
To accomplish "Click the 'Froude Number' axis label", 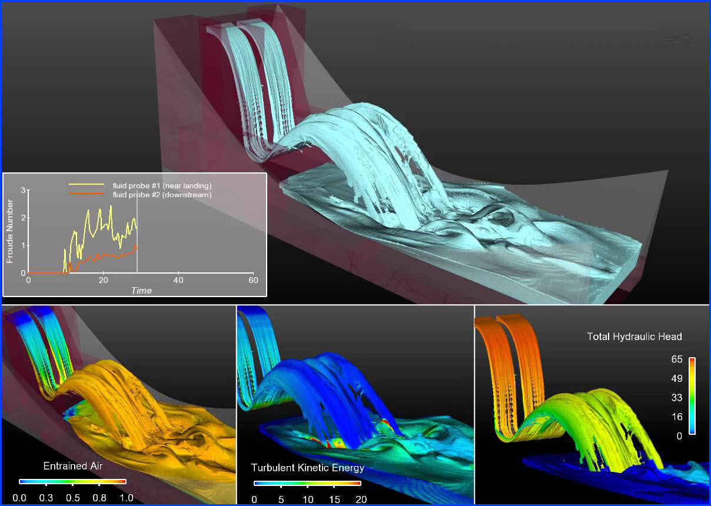I will [10, 231].
